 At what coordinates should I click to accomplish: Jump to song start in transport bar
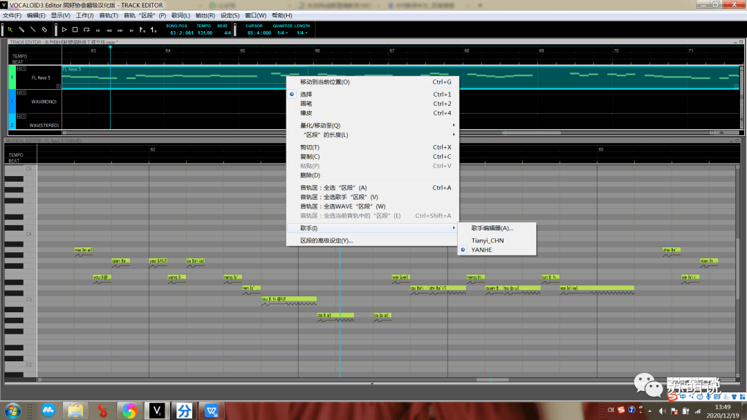98,30
